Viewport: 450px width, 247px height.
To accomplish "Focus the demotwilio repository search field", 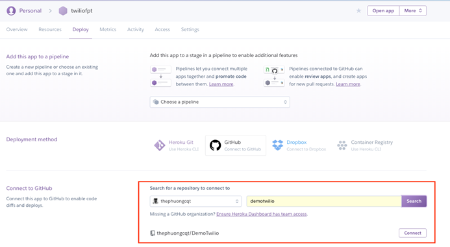I will (x=324, y=201).
